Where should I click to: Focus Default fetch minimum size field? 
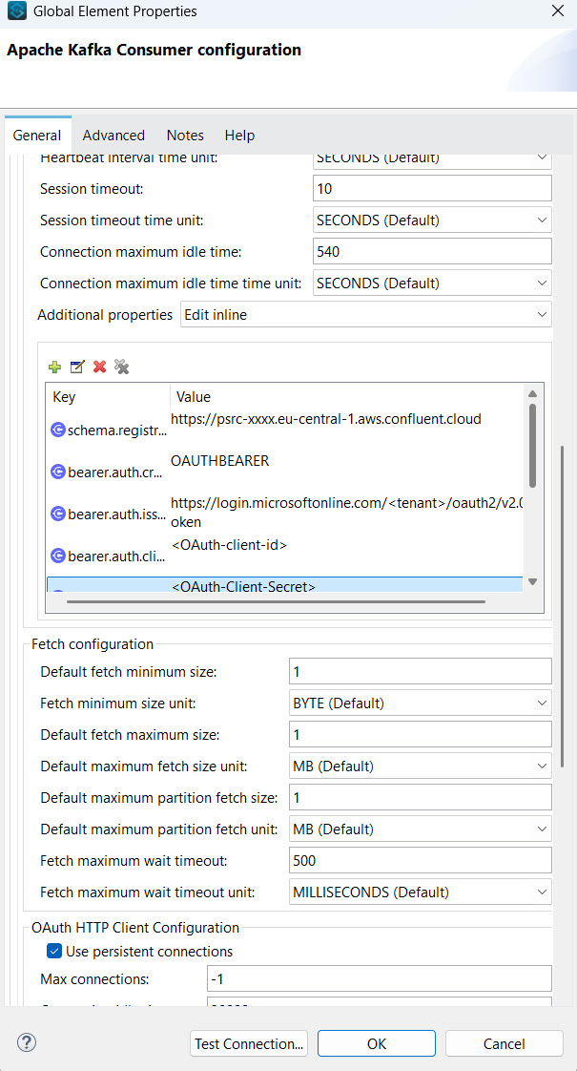(x=421, y=671)
